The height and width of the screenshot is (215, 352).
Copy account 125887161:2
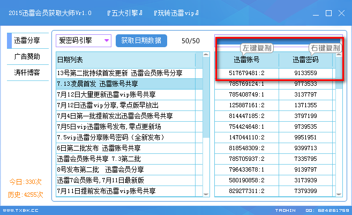point(246,105)
